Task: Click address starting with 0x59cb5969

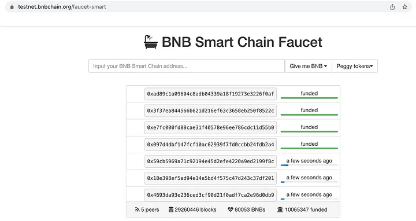Action: (210, 161)
